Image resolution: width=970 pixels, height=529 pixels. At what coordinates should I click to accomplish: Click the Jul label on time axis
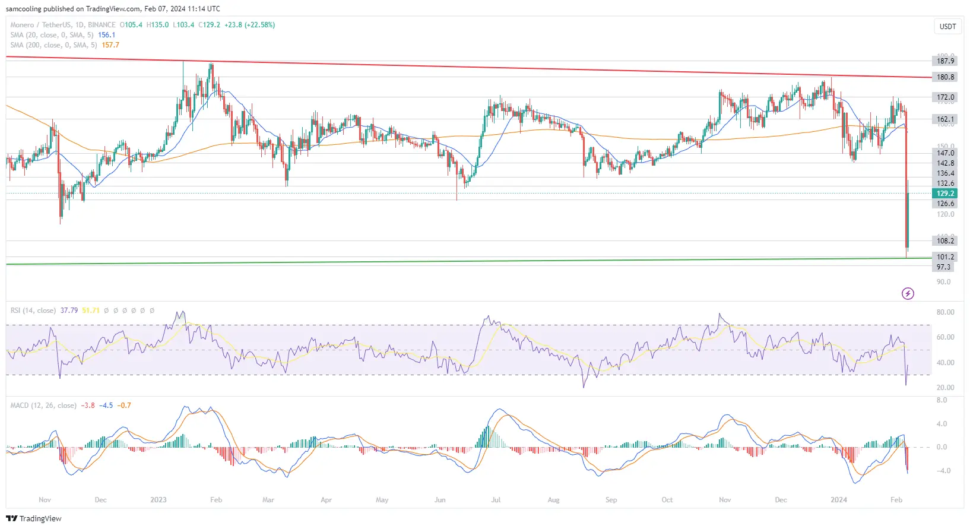pyautogui.click(x=496, y=500)
